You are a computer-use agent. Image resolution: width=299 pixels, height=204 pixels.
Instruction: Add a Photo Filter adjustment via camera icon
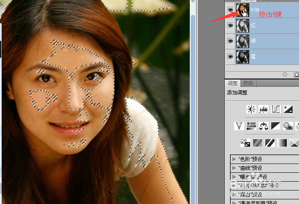[x=288, y=126]
